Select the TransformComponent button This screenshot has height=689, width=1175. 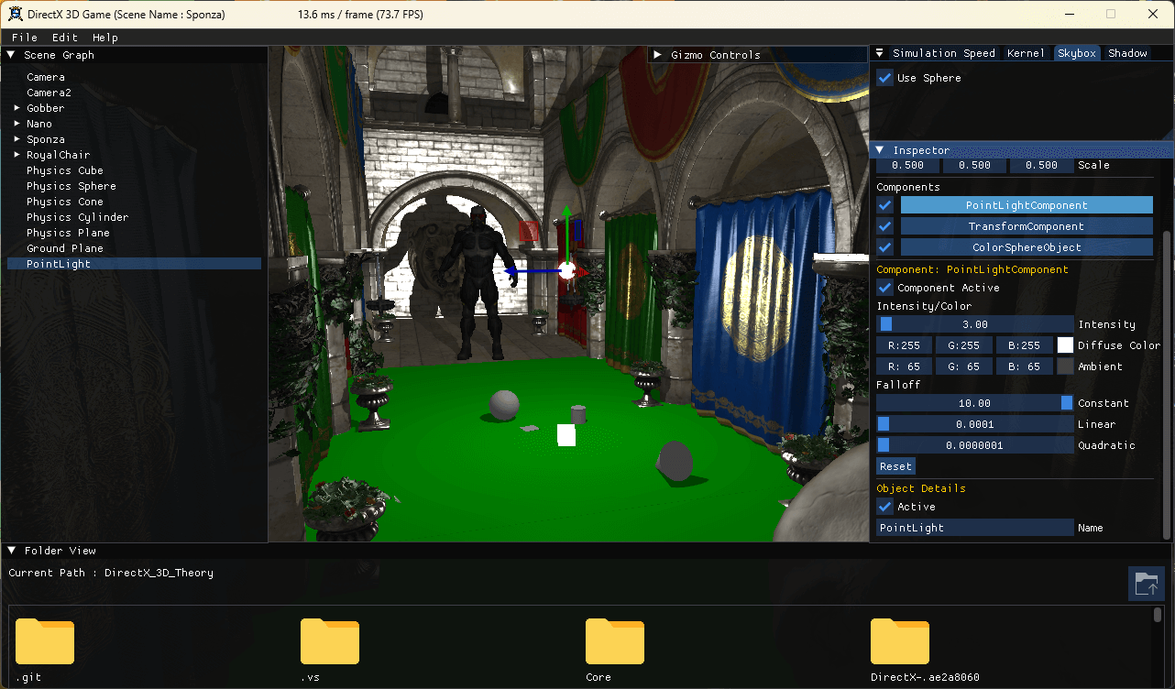pyautogui.click(x=1026, y=226)
